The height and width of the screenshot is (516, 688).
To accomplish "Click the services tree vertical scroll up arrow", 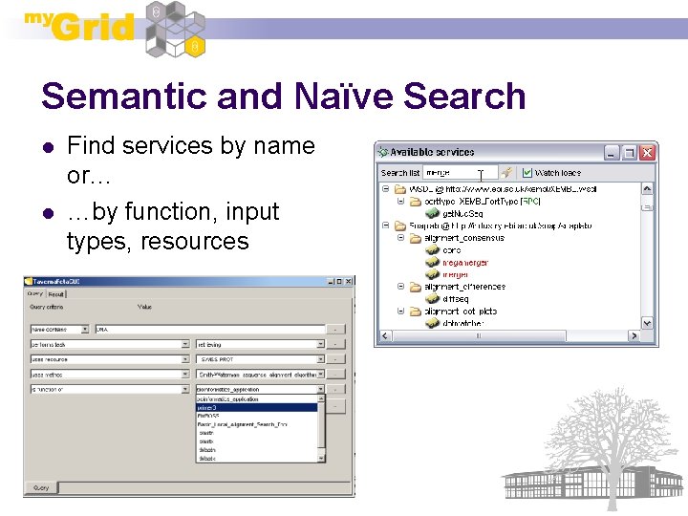I will [x=647, y=188].
